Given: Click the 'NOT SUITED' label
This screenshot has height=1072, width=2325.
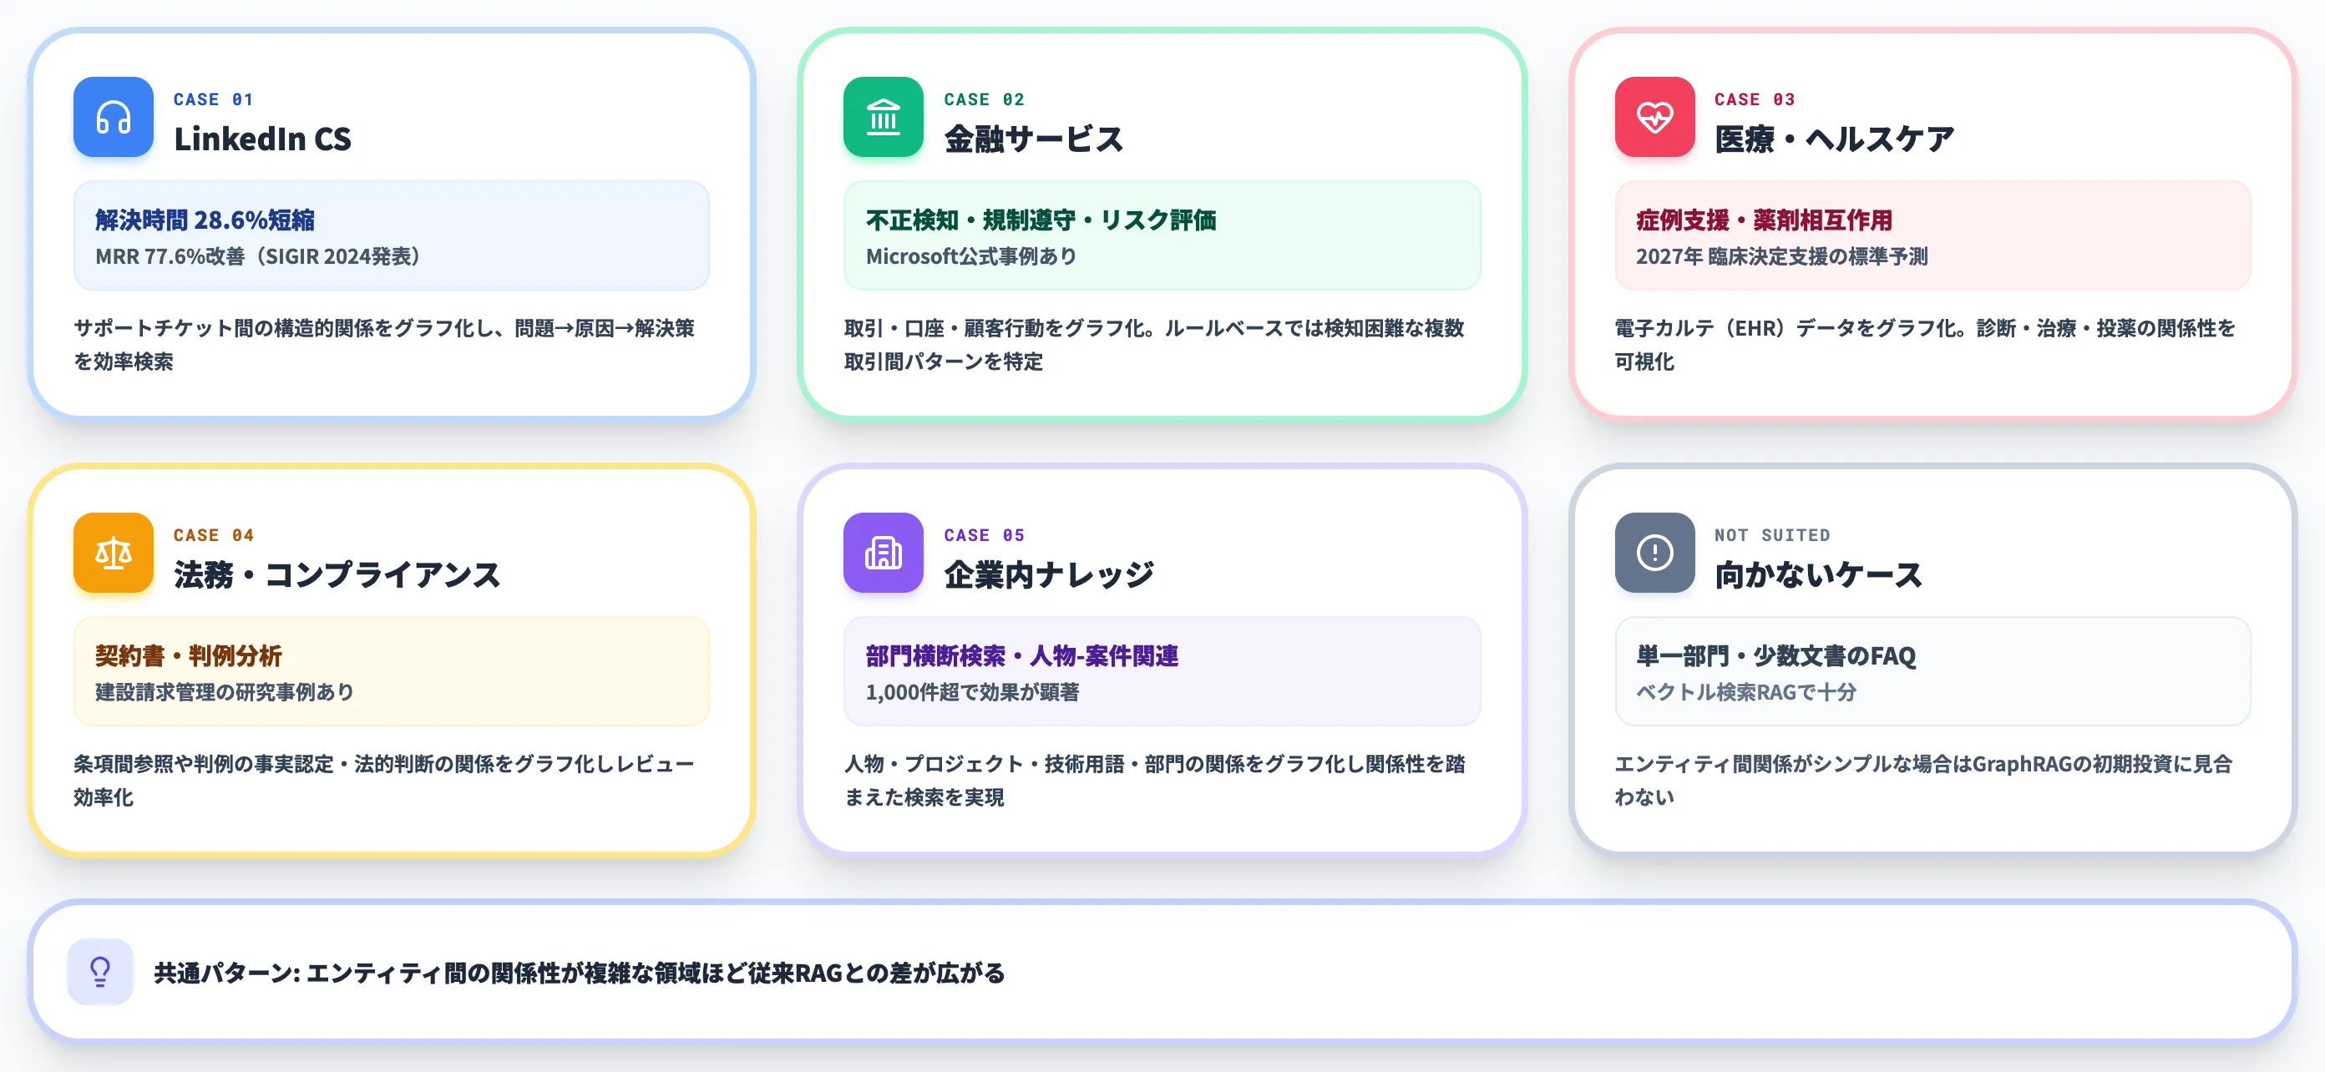Looking at the screenshot, I should point(1772,535).
